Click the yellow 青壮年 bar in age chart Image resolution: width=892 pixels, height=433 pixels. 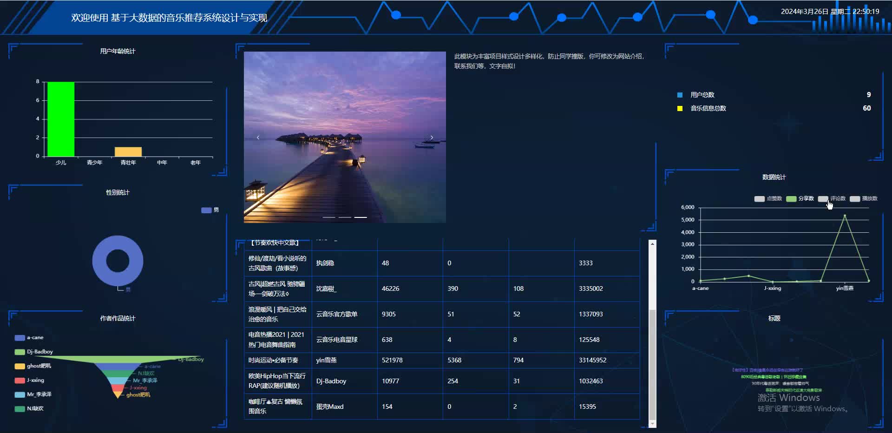click(128, 152)
